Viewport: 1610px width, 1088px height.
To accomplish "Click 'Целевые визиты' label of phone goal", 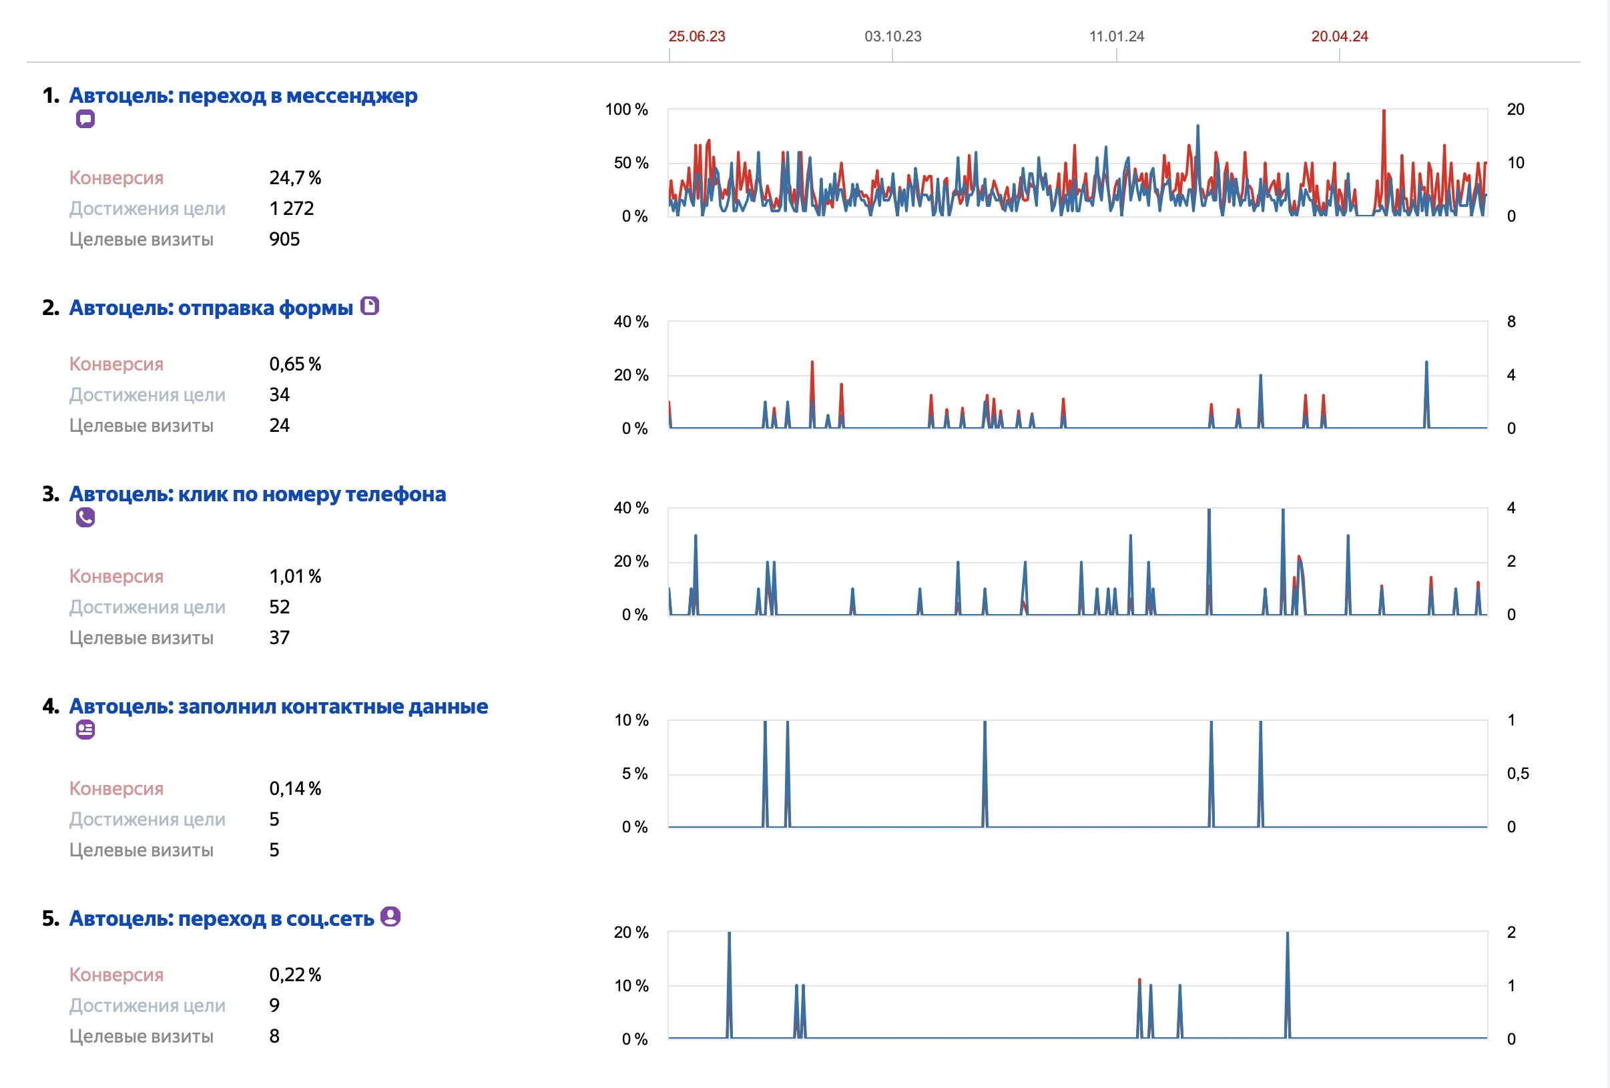I will [142, 637].
